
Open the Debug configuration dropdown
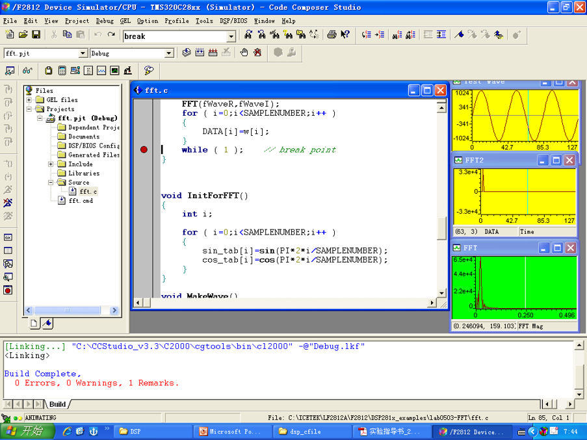(x=169, y=53)
